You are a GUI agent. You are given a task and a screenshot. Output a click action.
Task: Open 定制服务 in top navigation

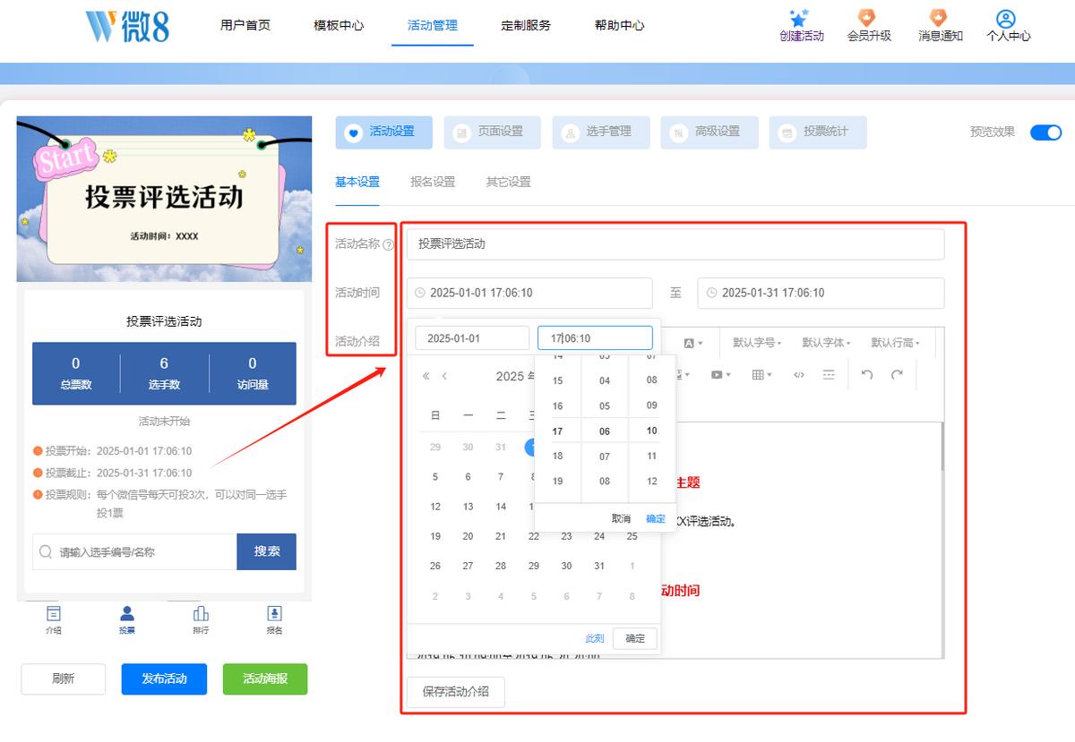click(x=526, y=25)
